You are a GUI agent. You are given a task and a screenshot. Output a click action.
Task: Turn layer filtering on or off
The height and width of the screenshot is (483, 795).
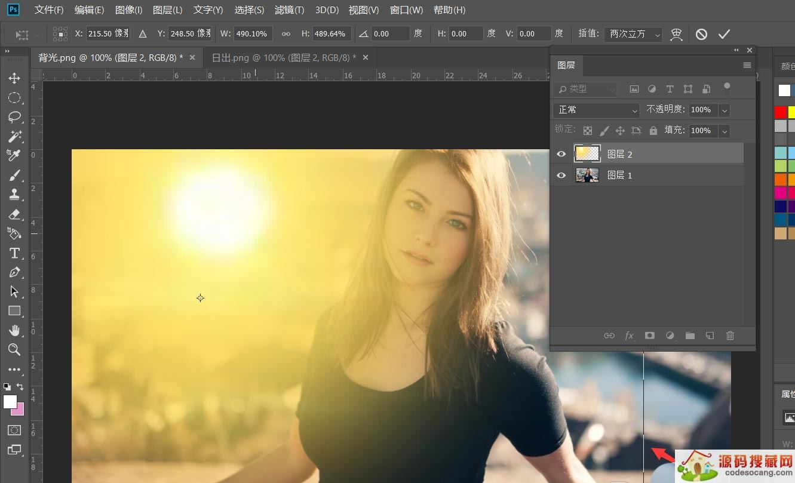[x=727, y=88]
